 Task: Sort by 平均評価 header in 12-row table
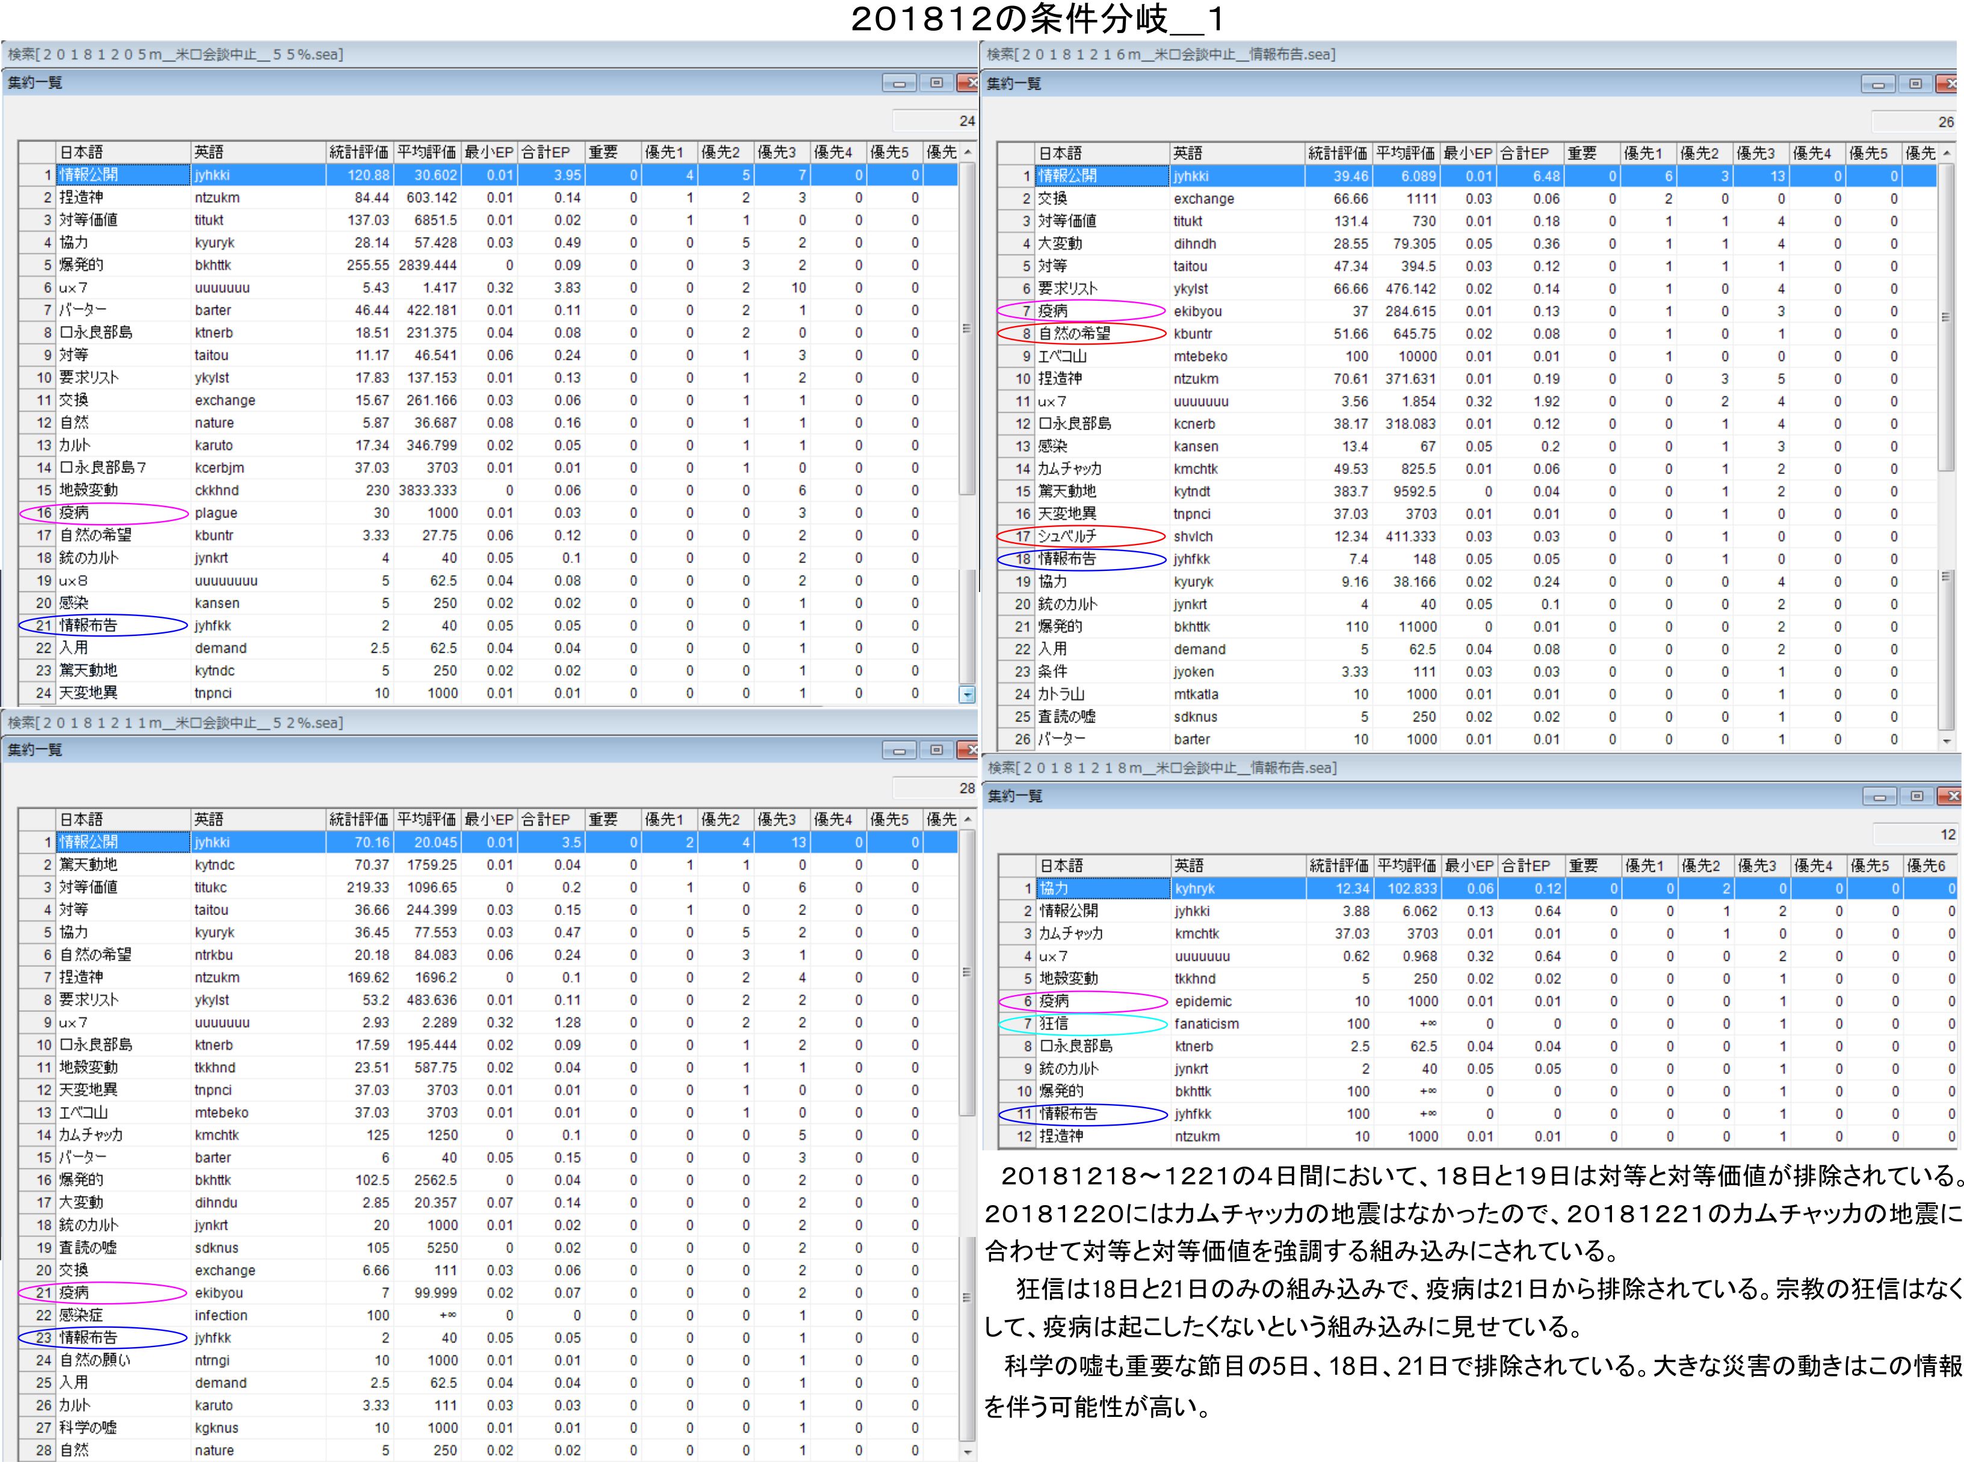click(1408, 866)
